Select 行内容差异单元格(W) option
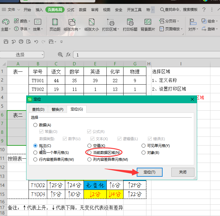220x216 pixels. (35, 159)
